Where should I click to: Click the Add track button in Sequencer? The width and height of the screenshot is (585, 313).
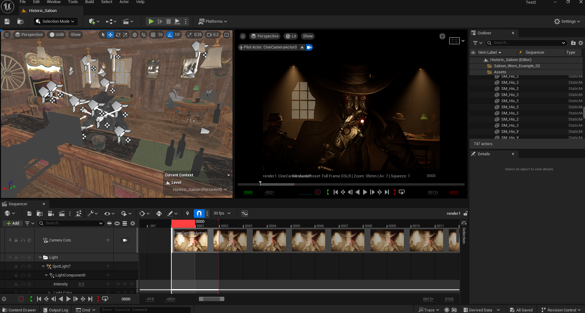click(x=13, y=223)
